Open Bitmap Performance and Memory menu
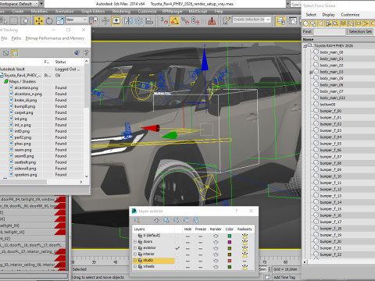Viewport: 375px width, 281px height. click(x=55, y=38)
